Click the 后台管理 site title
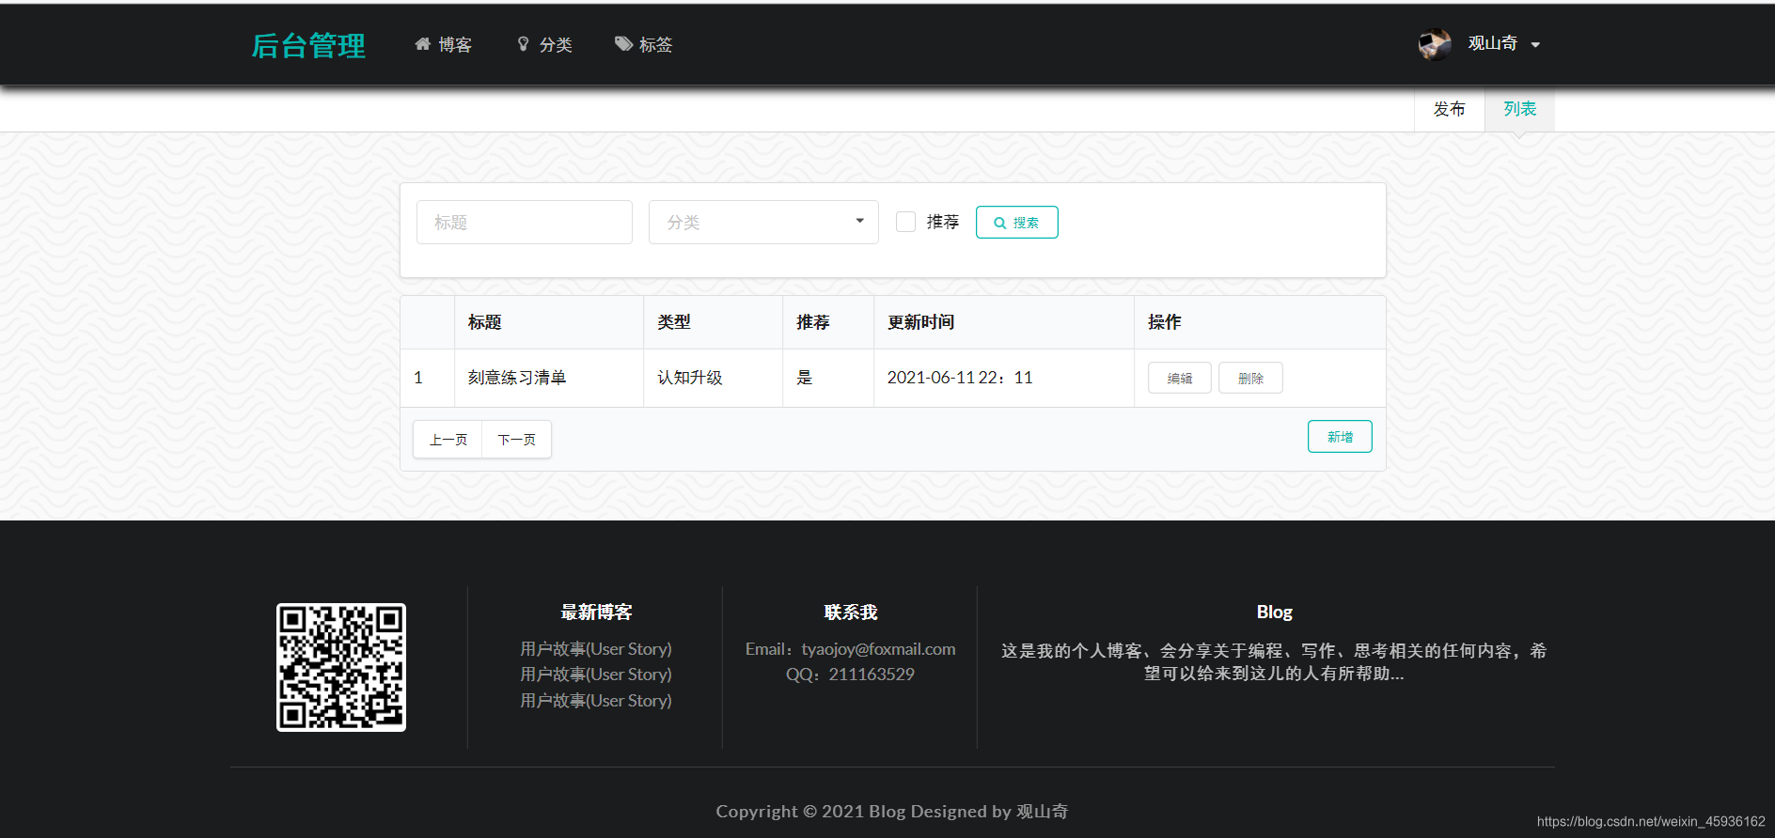1775x838 pixels. click(x=308, y=45)
